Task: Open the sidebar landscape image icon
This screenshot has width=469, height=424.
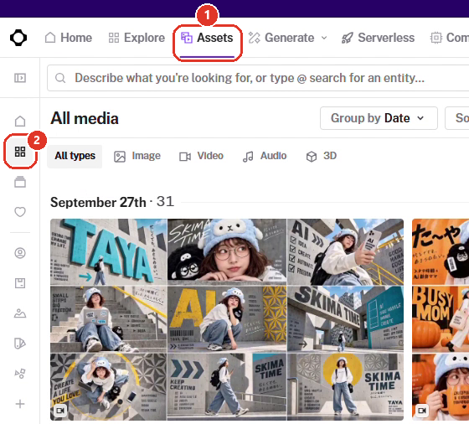Action: point(20,313)
